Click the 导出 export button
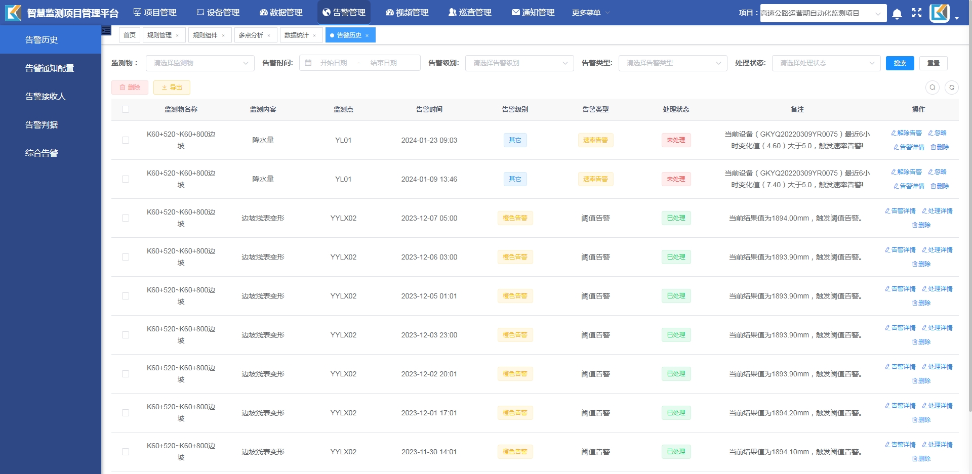The height and width of the screenshot is (474, 972). coord(172,88)
